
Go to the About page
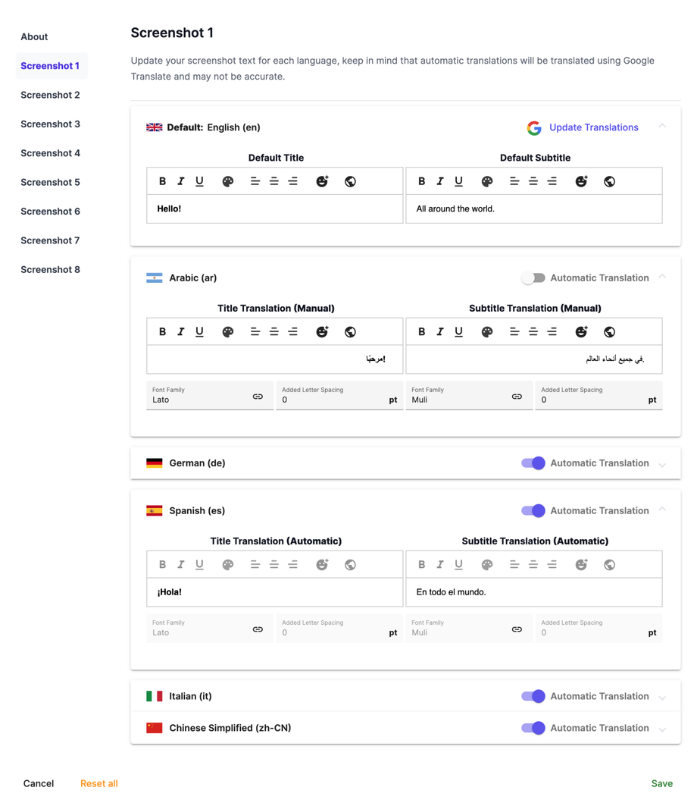click(34, 37)
